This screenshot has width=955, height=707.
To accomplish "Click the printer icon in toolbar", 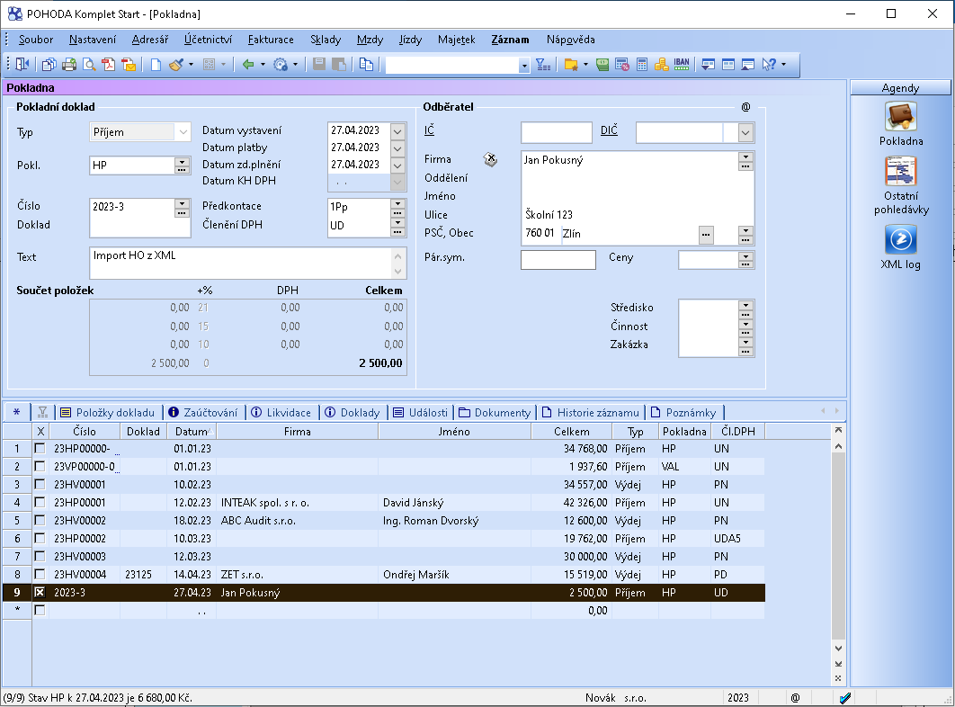I will (x=69, y=64).
